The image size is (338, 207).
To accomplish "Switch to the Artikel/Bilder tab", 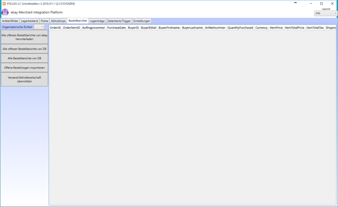I will 10,21.
